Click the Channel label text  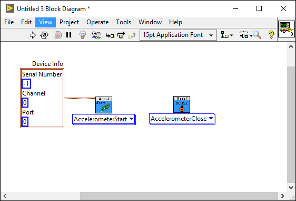(x=34, y=93)
